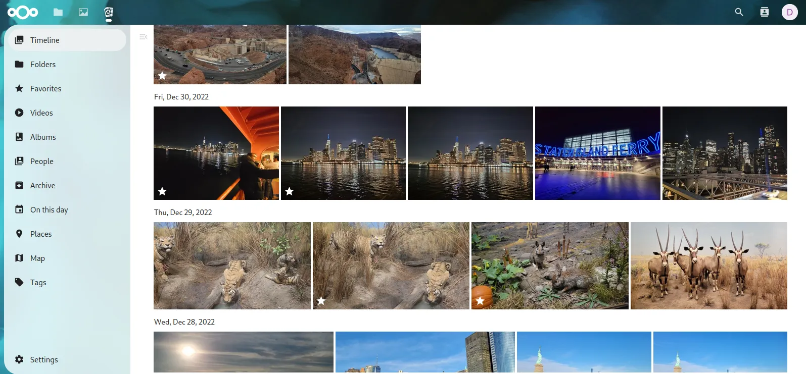806x374 pixels.
Task: Open the antelope herd photo
Action: point(708,265)
